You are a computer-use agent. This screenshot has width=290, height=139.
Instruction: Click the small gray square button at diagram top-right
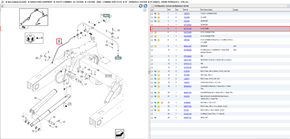pos(145,10)
